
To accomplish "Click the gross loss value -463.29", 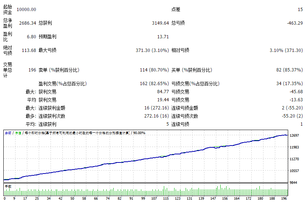I will click(295, 23).
